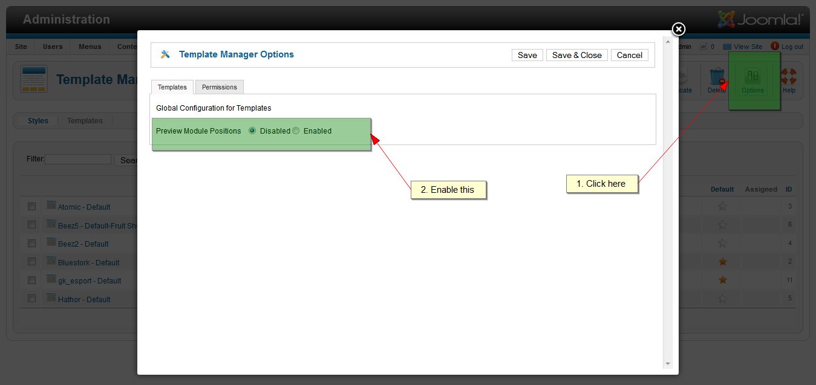This screenshot has height=385, width=816.
Task: Click the Filter text field
Action: [78, 160]
